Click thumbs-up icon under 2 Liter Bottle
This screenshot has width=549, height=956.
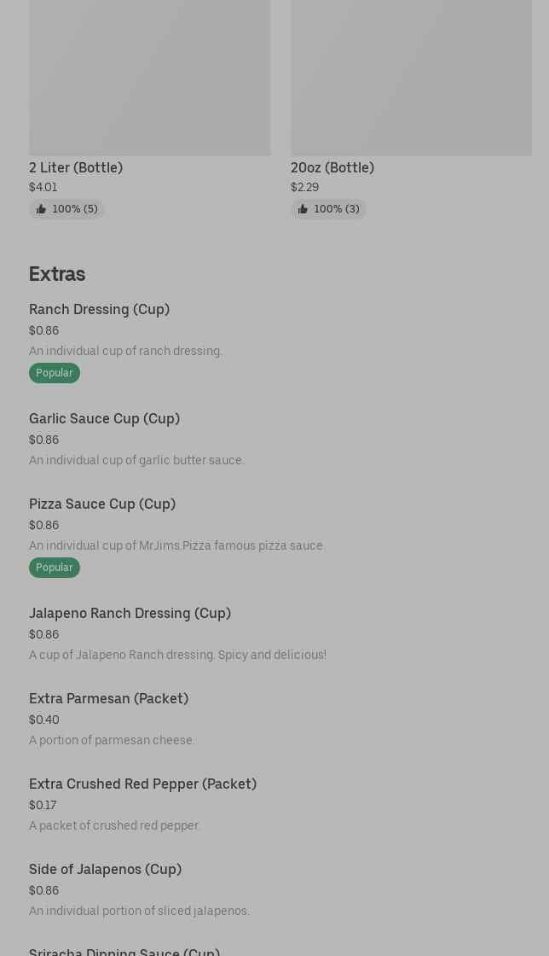pos(41,209)
